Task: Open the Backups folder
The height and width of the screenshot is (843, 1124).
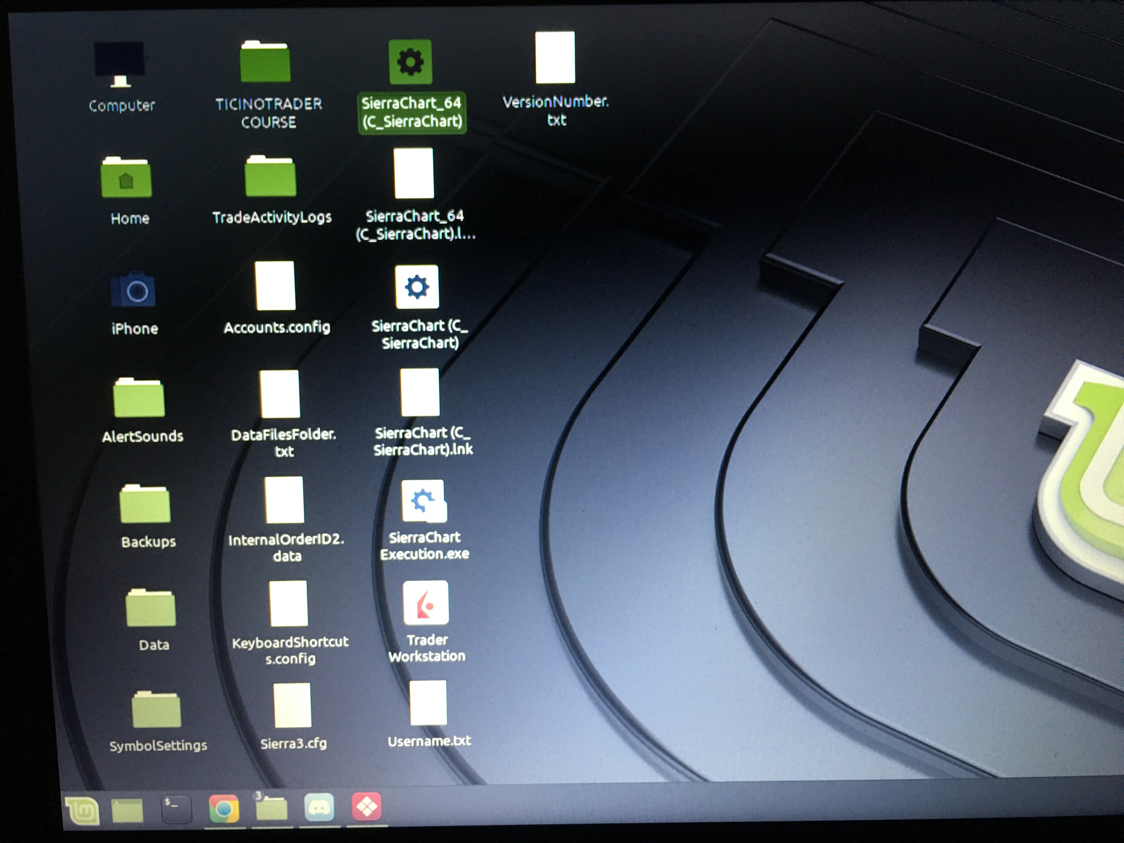Action: [145, 505]
